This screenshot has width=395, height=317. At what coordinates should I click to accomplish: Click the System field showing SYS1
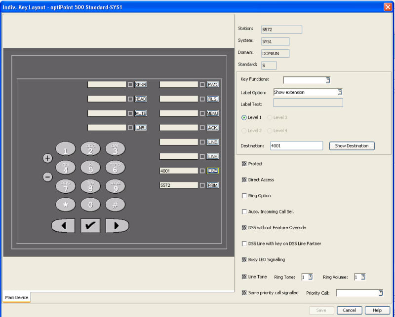pos(275,41)
